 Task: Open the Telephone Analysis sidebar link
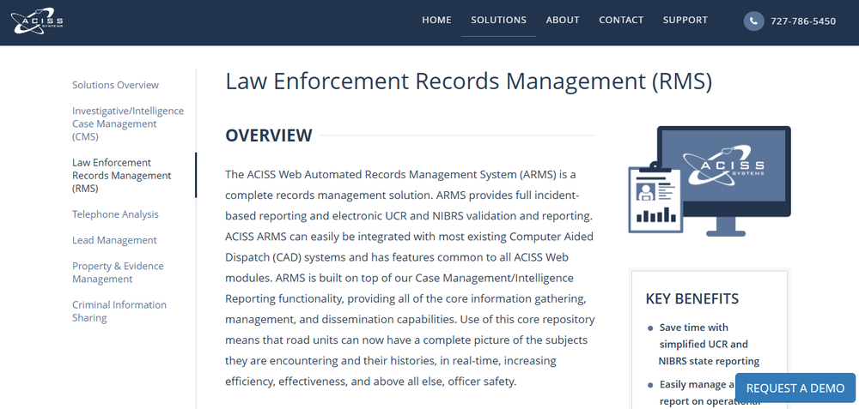pos(115,214)
